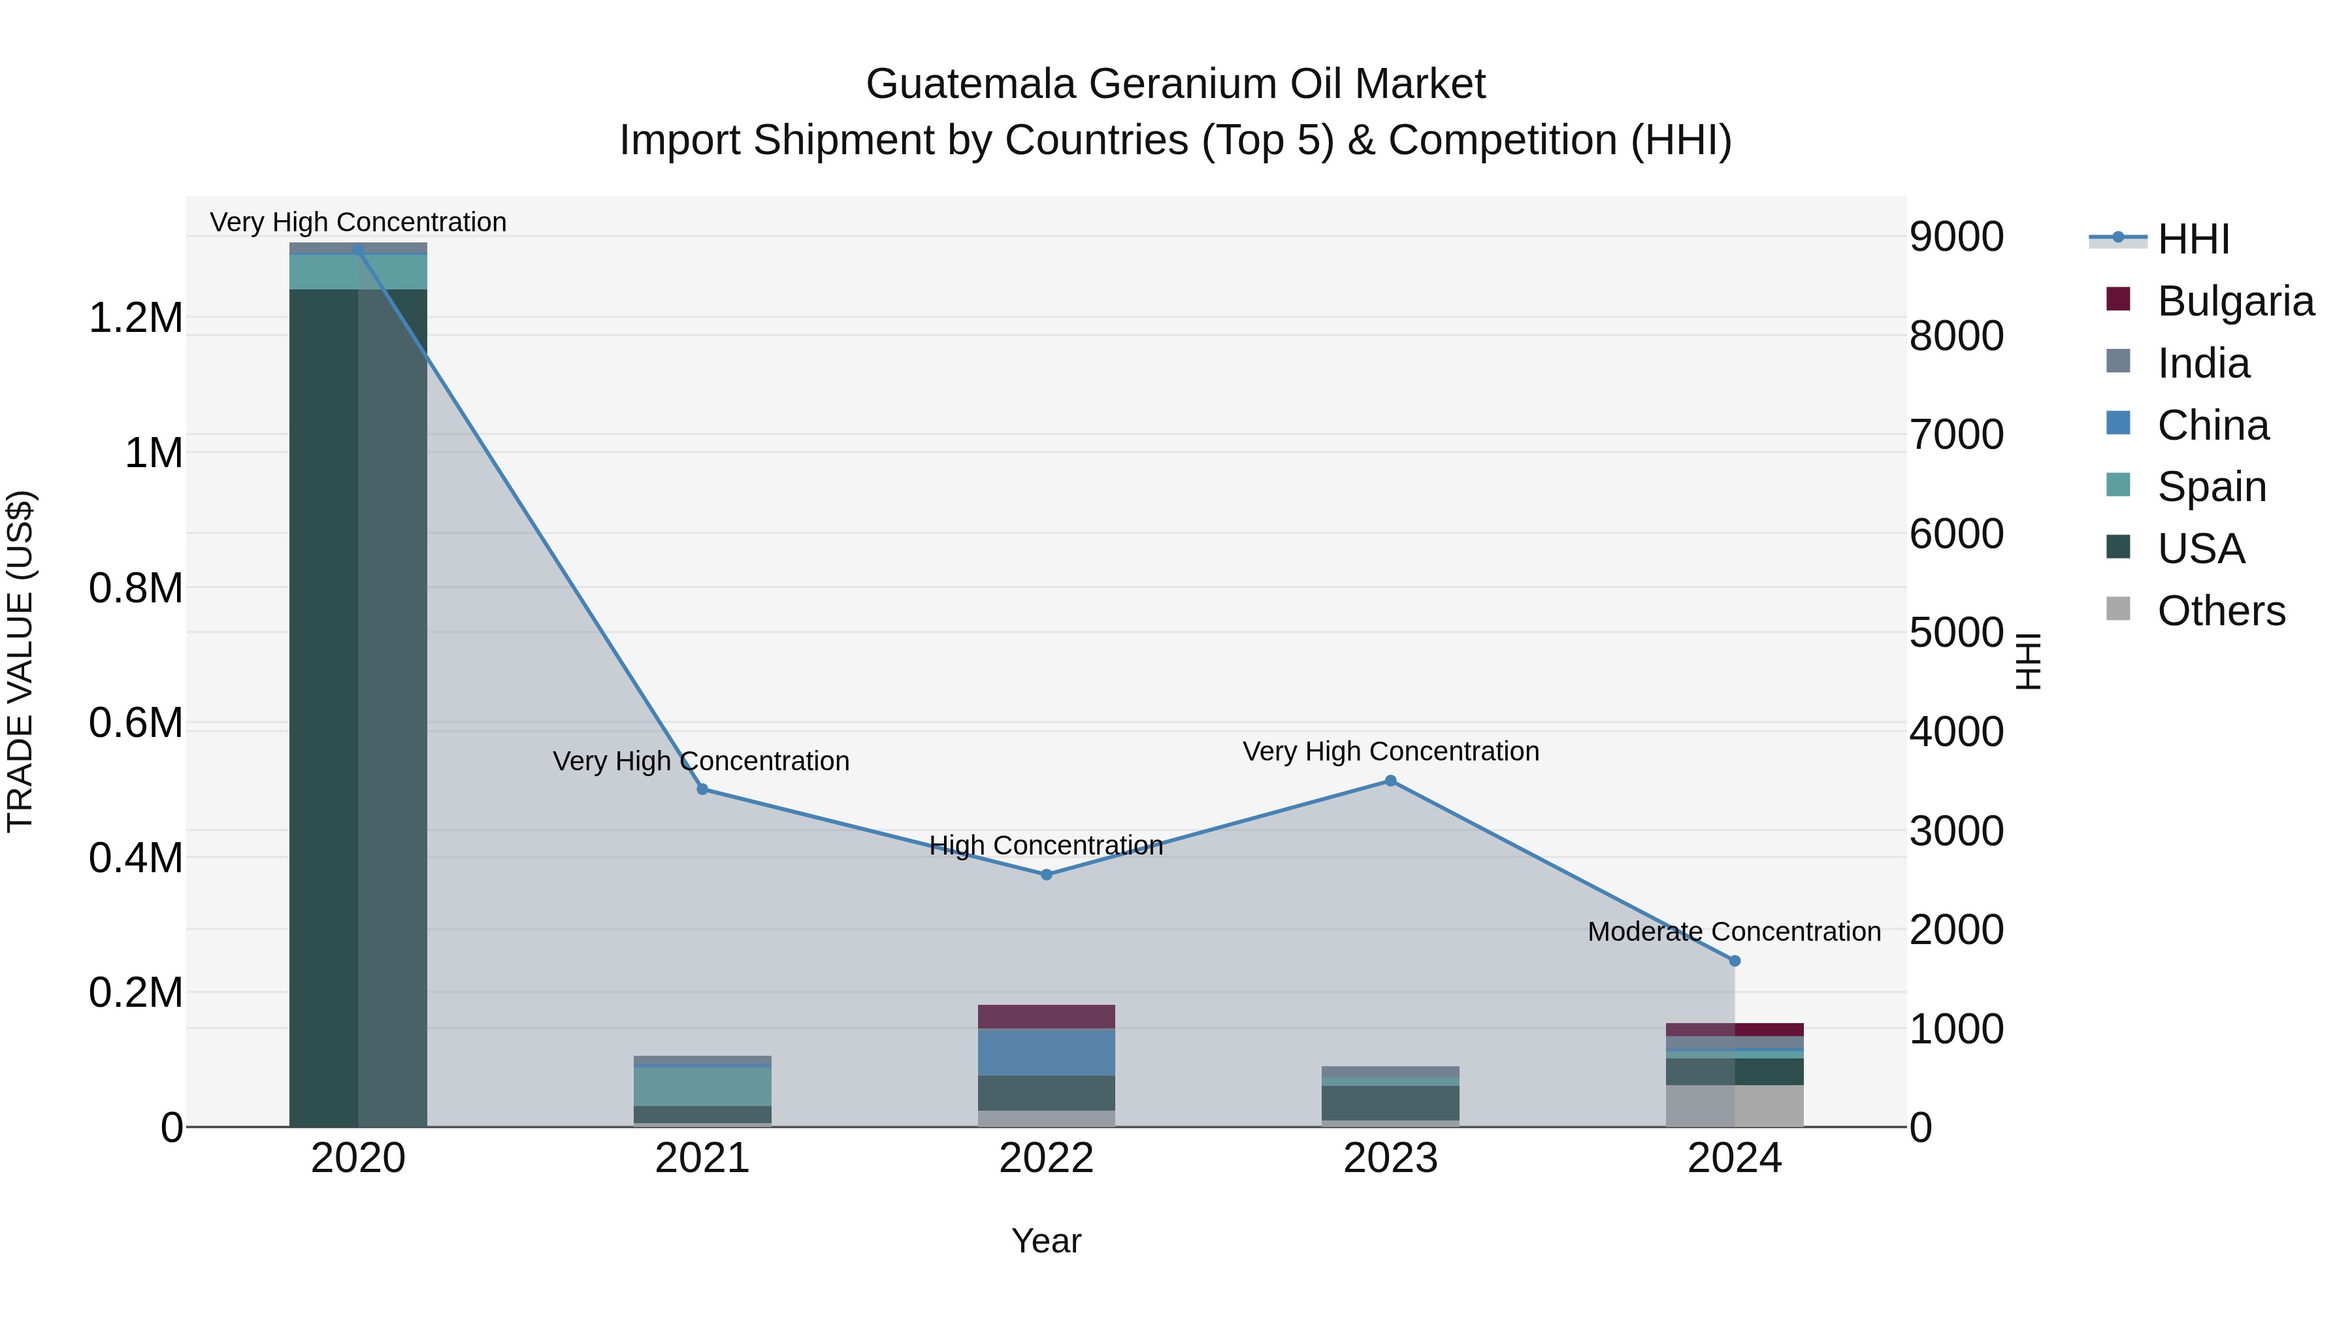Select the Bulgaria bar segment for 2022
Image resolution: width=2352 pixels, height=1323 pixels.
click(x=1047, y=1017)
